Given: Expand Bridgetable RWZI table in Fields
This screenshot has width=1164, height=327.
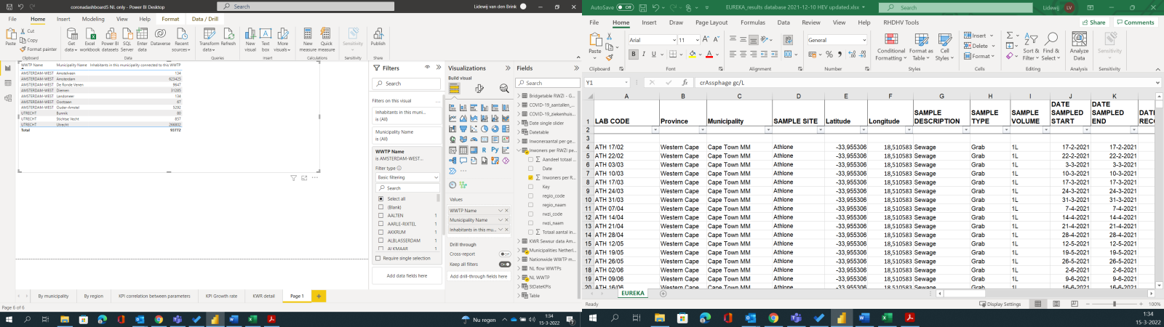Looking at the screenshot, I should click(x=519, y=96).
